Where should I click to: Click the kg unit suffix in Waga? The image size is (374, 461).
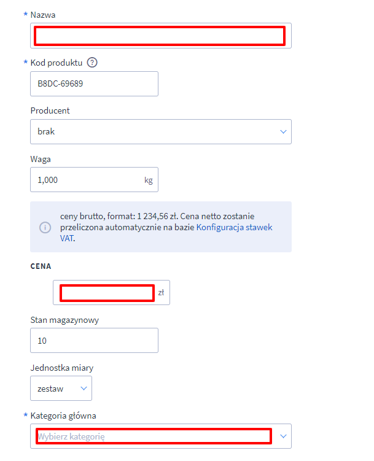[x=149, y=180]
